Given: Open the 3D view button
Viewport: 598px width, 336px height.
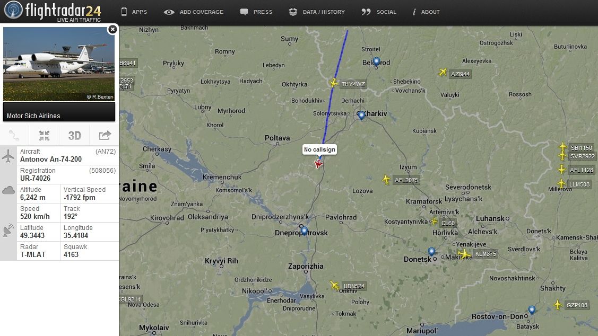Looking at the screenshot, I should coord(74,136).
